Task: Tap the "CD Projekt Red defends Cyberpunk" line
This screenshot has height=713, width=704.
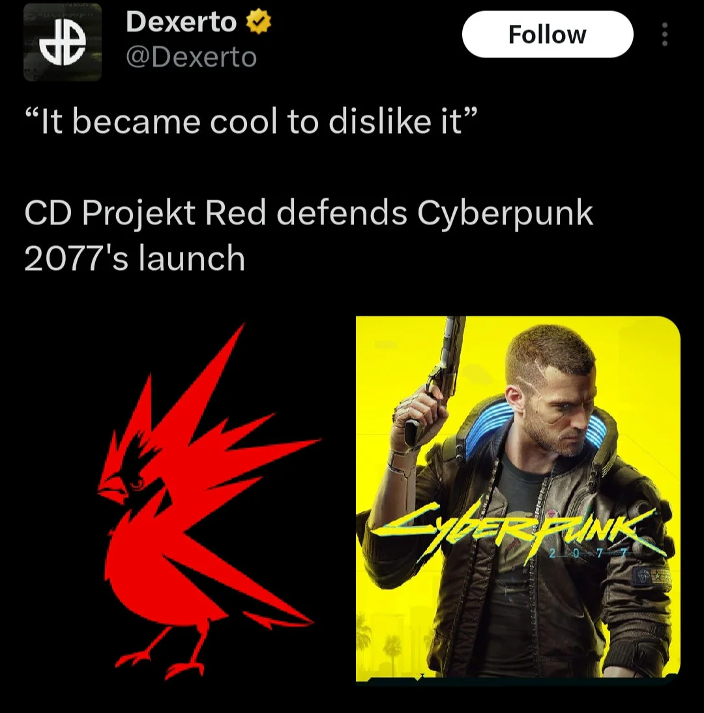Action: [x=308, y=213]
